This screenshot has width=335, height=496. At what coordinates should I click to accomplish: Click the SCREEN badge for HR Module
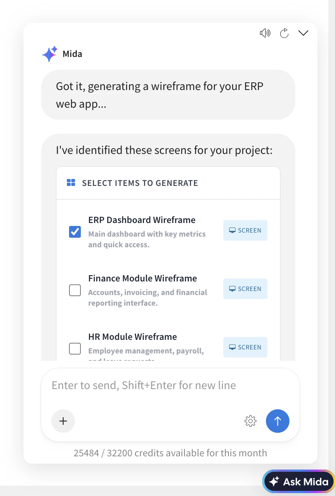coord(245,347)
